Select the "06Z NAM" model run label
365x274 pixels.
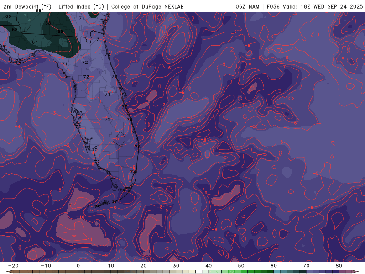(x=247, y=6)
